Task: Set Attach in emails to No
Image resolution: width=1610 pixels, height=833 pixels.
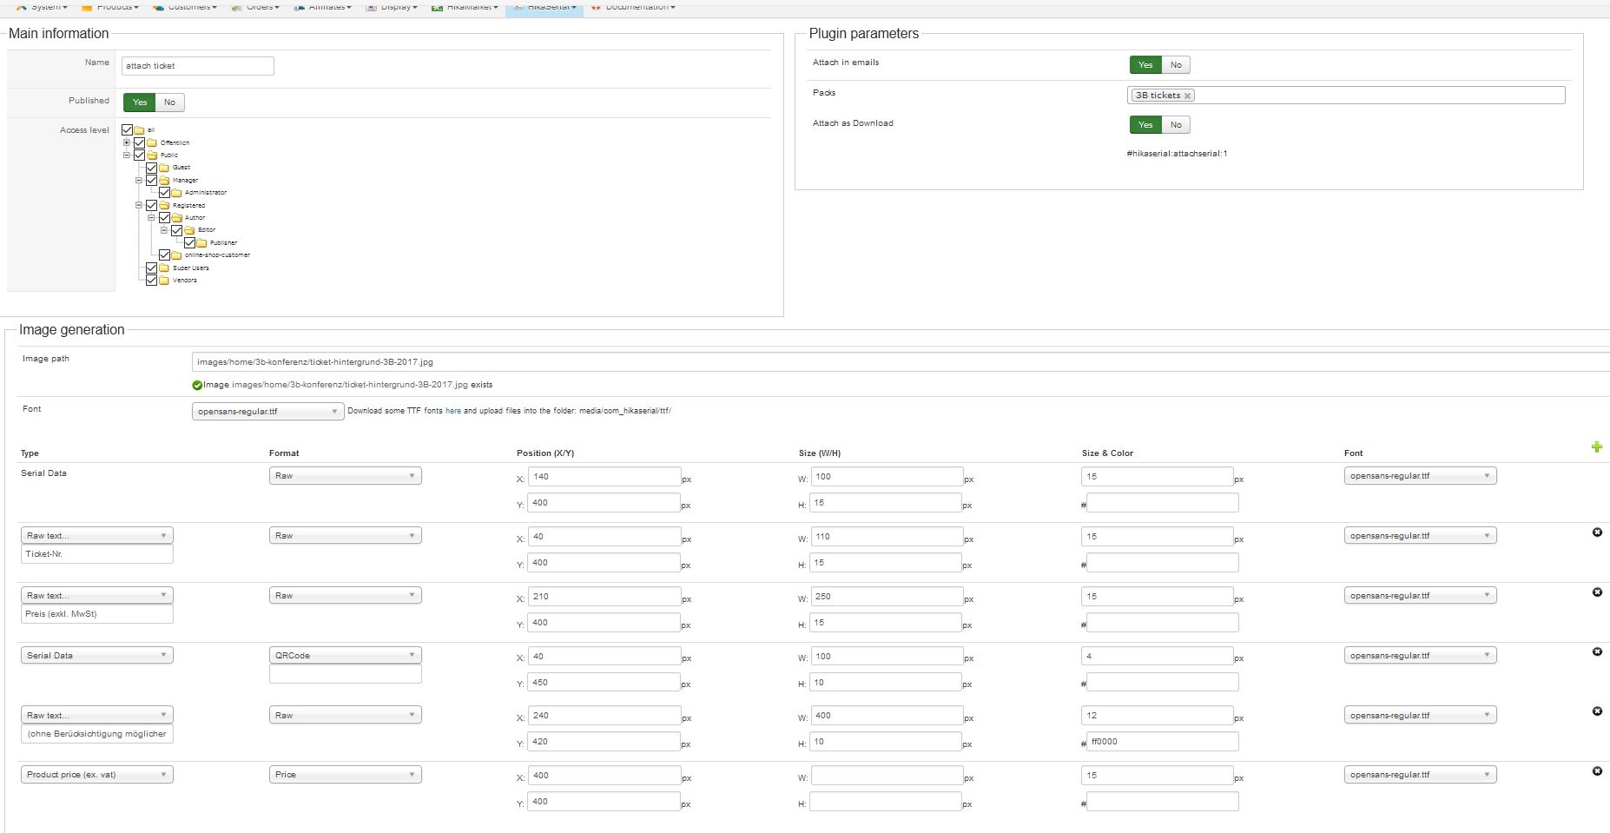Action: click(1175, 65)
